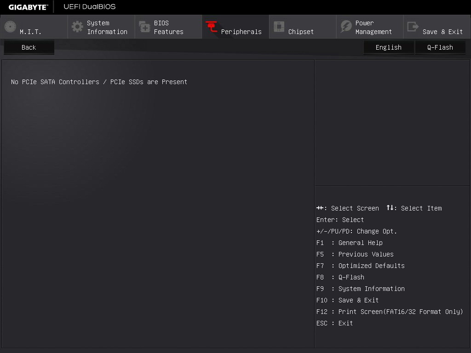Click the GIGABYTE logo
The height and width of the screenshot is (353, 471).
coord(28,7)
